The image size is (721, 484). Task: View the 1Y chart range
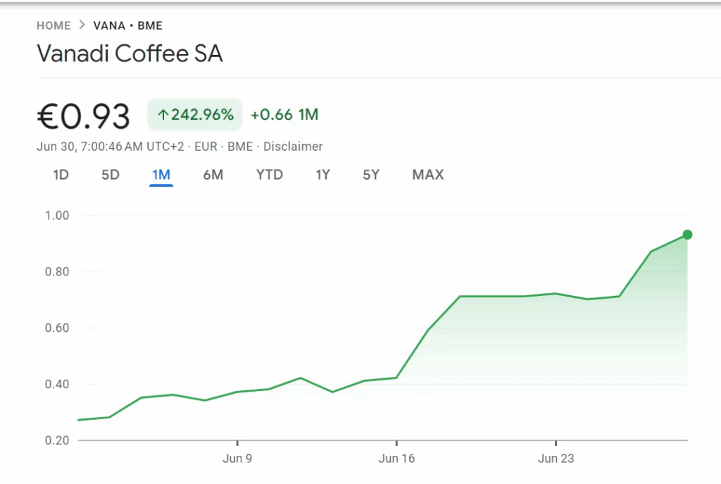tap(322, 175)
